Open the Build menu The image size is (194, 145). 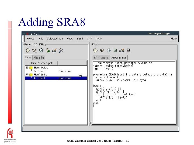(x=80, y=39)
